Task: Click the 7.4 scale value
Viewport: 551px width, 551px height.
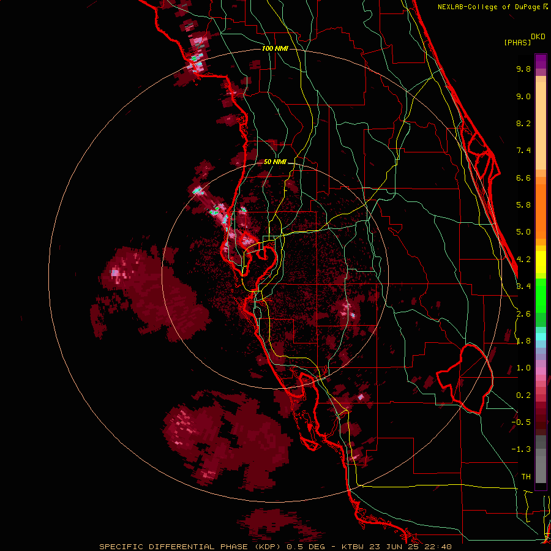Action: (x=523, y=151)
